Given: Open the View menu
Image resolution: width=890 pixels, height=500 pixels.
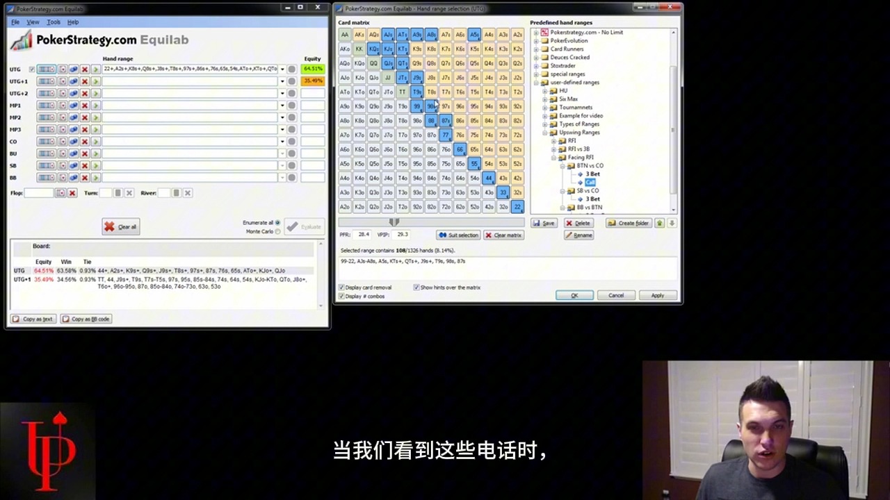Looking at the screenshot, I should tap(33, 22).
